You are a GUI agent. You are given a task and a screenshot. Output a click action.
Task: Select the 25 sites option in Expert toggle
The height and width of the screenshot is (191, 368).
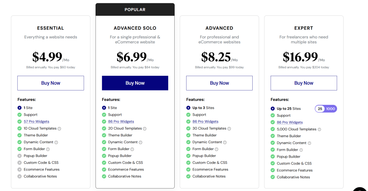tap(320, 109)
